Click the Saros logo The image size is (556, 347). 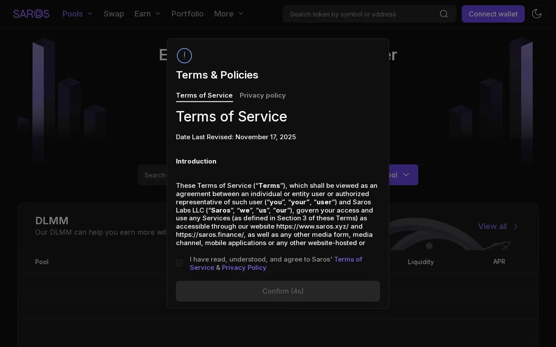coord(31,14)
